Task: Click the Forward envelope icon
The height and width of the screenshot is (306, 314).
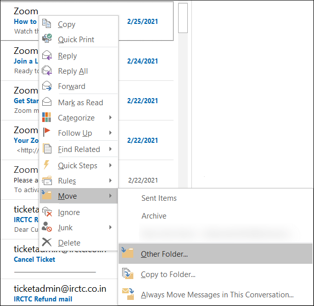Action: click(x=47, y=86)
